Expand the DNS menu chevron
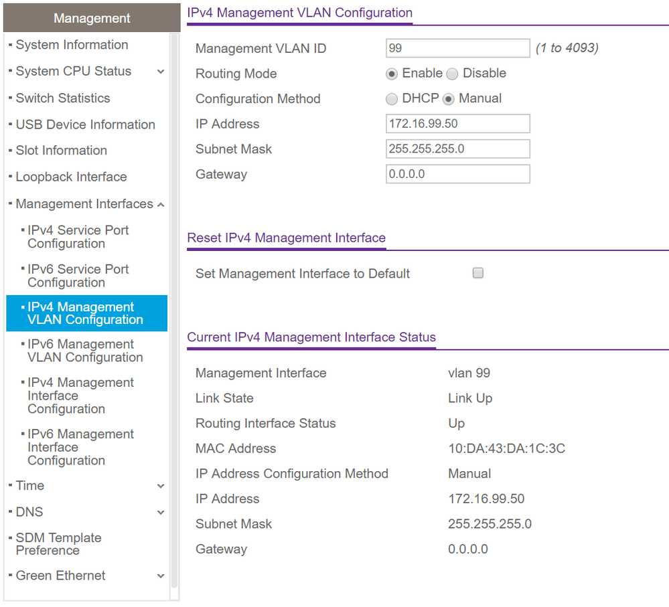669x607 pixels. 161,513
